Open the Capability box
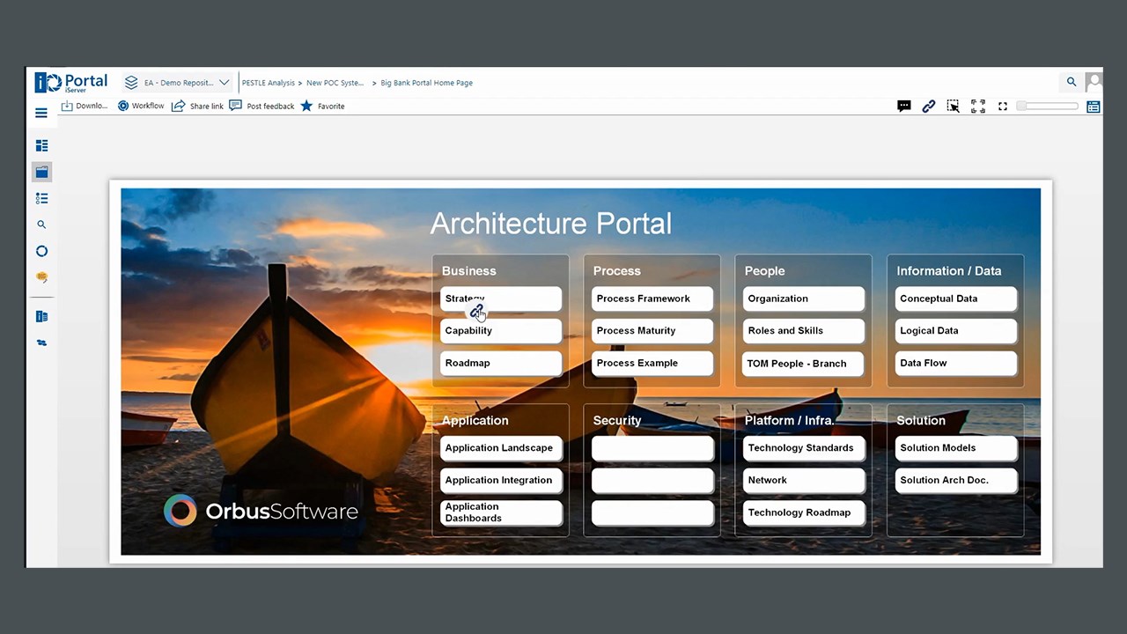The image size is (1127, 634). click(x=501, y=331)
